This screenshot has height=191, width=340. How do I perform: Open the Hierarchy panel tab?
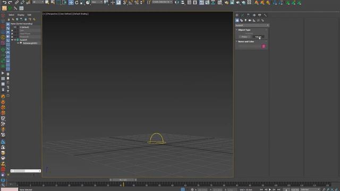click(248, 15)
